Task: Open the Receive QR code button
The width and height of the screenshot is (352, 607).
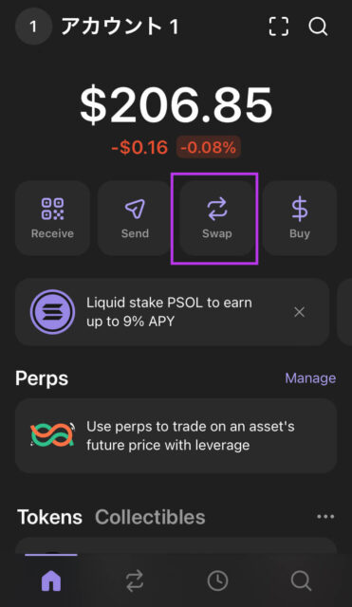Action: coord(53,218)
